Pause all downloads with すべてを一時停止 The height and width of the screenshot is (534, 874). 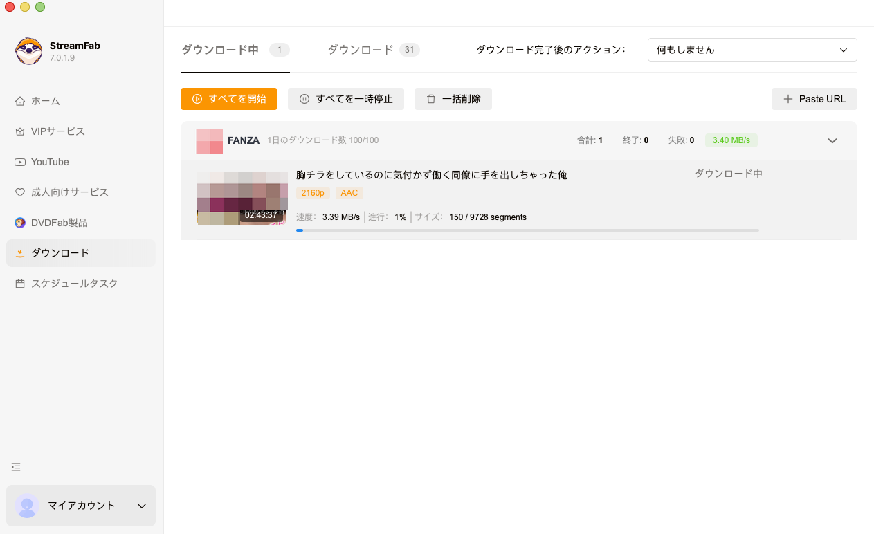346,99
